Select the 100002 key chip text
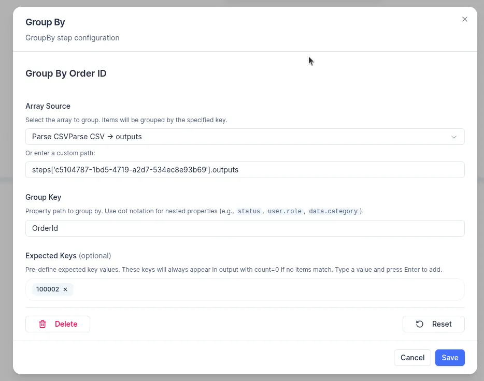The width and height of the screenshot is (484, 381). (48, 289)
